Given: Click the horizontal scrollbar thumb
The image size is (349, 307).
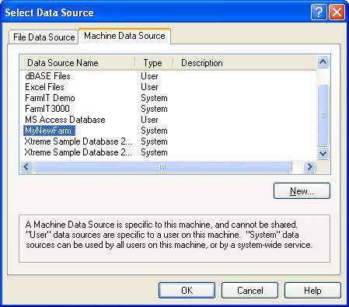Looking at the screenshot, I should coord(162,167).
